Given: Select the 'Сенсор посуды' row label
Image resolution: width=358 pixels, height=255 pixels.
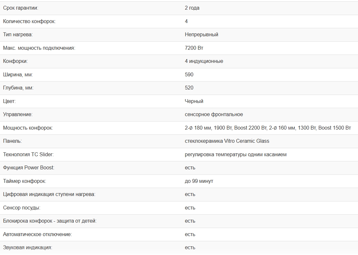Looking at the screenshot, I should point(22,208).
